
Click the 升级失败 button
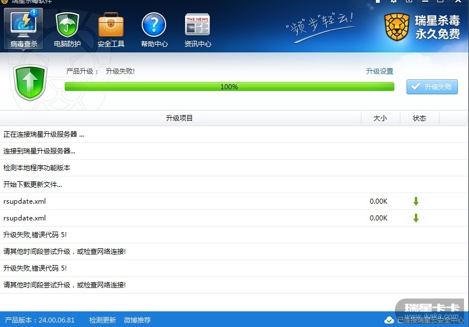tap(432, 86)
